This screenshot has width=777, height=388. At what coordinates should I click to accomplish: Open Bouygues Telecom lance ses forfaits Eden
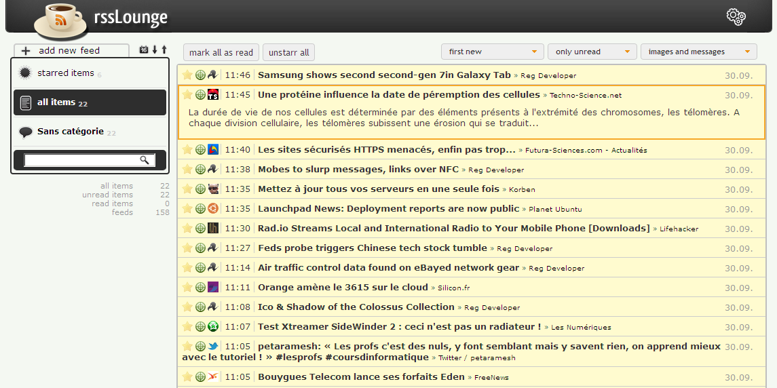[x=361, y=376]
